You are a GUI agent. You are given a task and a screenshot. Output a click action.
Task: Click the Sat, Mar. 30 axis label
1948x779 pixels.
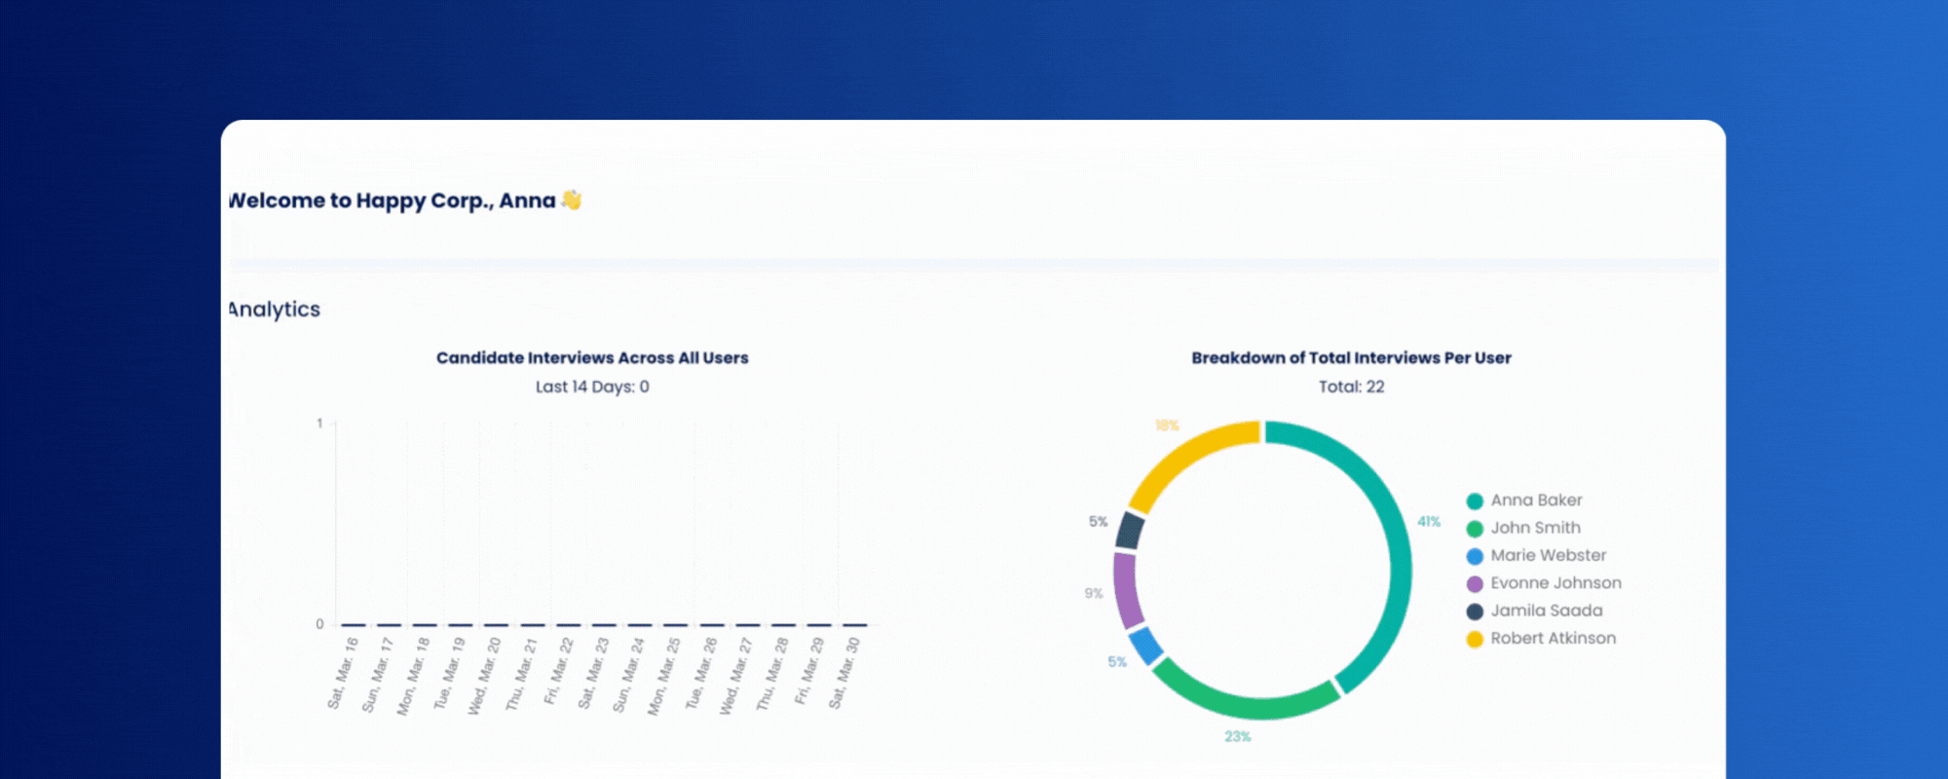(844, 673)
